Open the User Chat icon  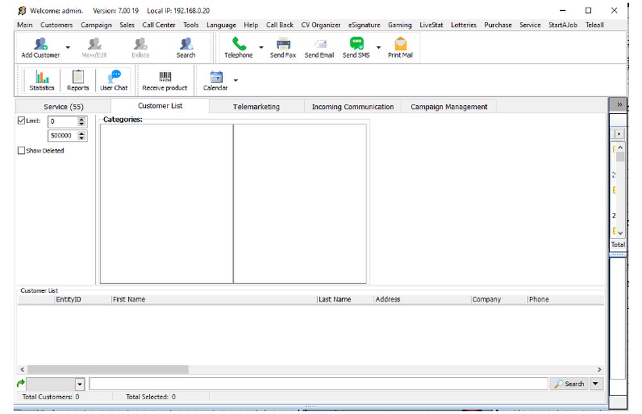114,78
